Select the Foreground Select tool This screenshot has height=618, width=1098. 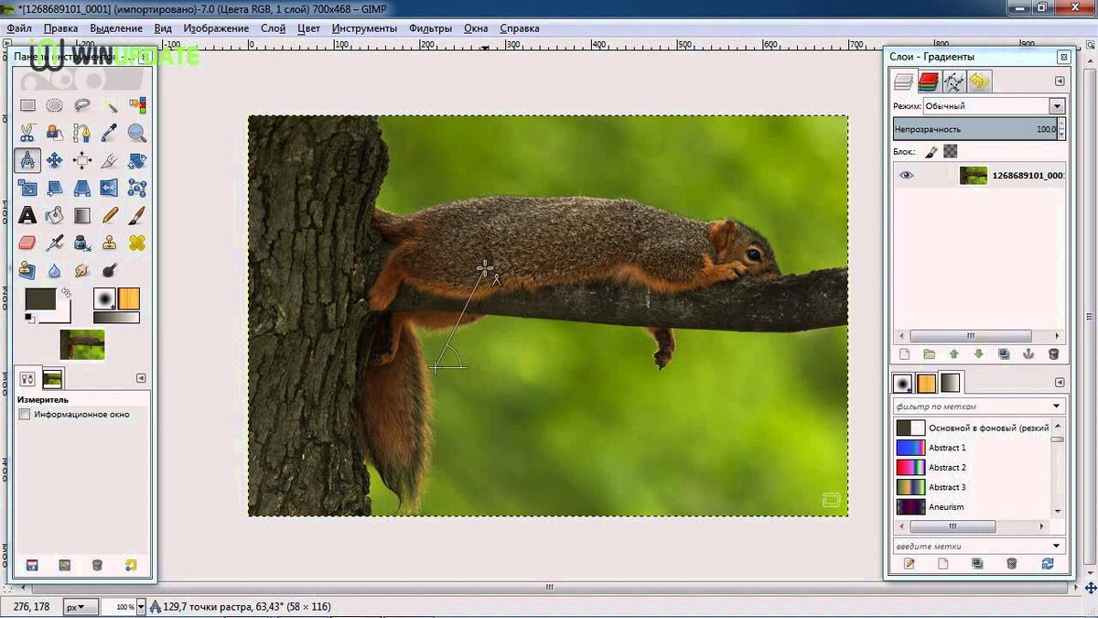[x=55, y=134]
